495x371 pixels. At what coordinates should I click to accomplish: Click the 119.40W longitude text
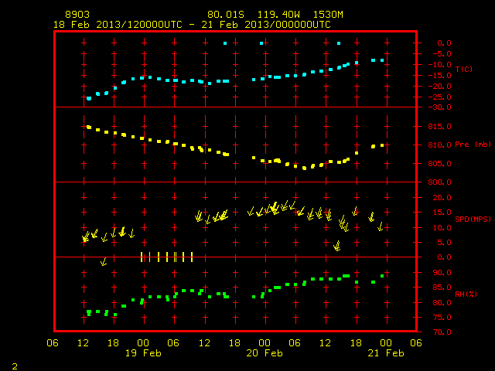click(278, 15)
